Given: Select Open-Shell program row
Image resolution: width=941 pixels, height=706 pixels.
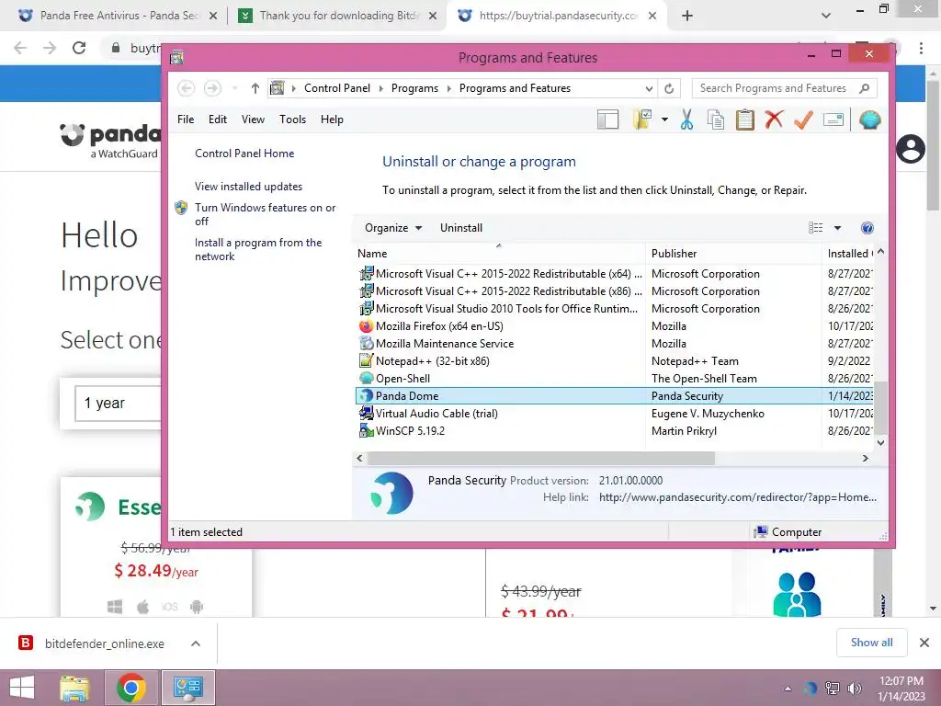Looking at the screenshot, I should 615,378.
